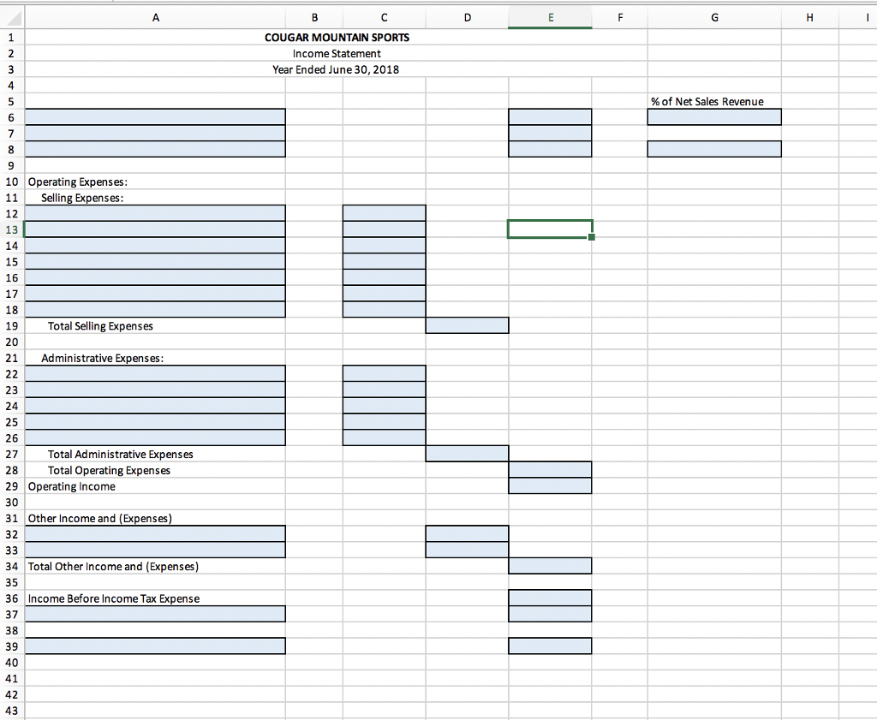Select column D header
This screenshot has height=720, width=877.
point(467,18)
